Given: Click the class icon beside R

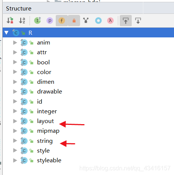Looking at the screenshot, I should click(16, 33).
